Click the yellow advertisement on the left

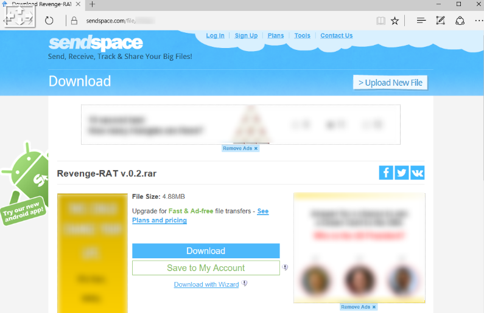click(93, 253)
